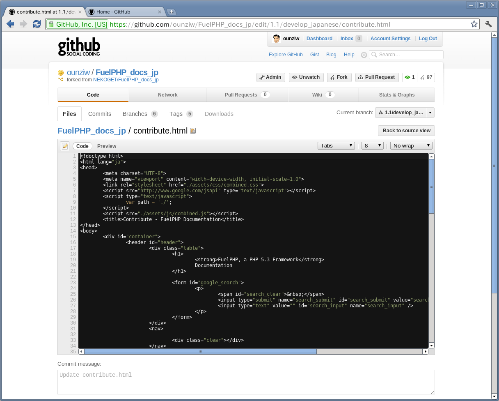This screenshot has height=401, width=499.
Task: Click the code line '<!doctype html>'
Action: (x=101, y=156)
